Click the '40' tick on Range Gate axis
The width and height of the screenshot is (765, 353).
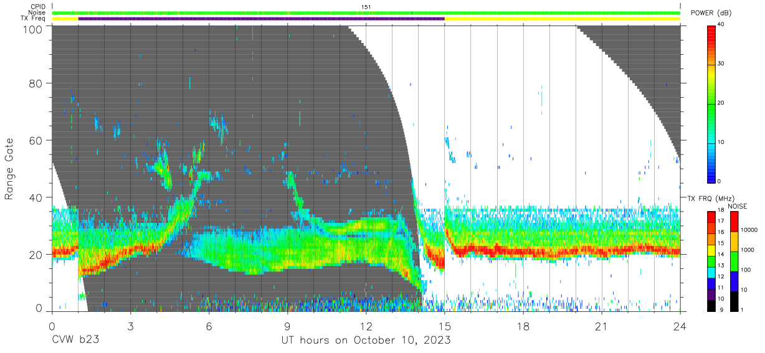37,197
